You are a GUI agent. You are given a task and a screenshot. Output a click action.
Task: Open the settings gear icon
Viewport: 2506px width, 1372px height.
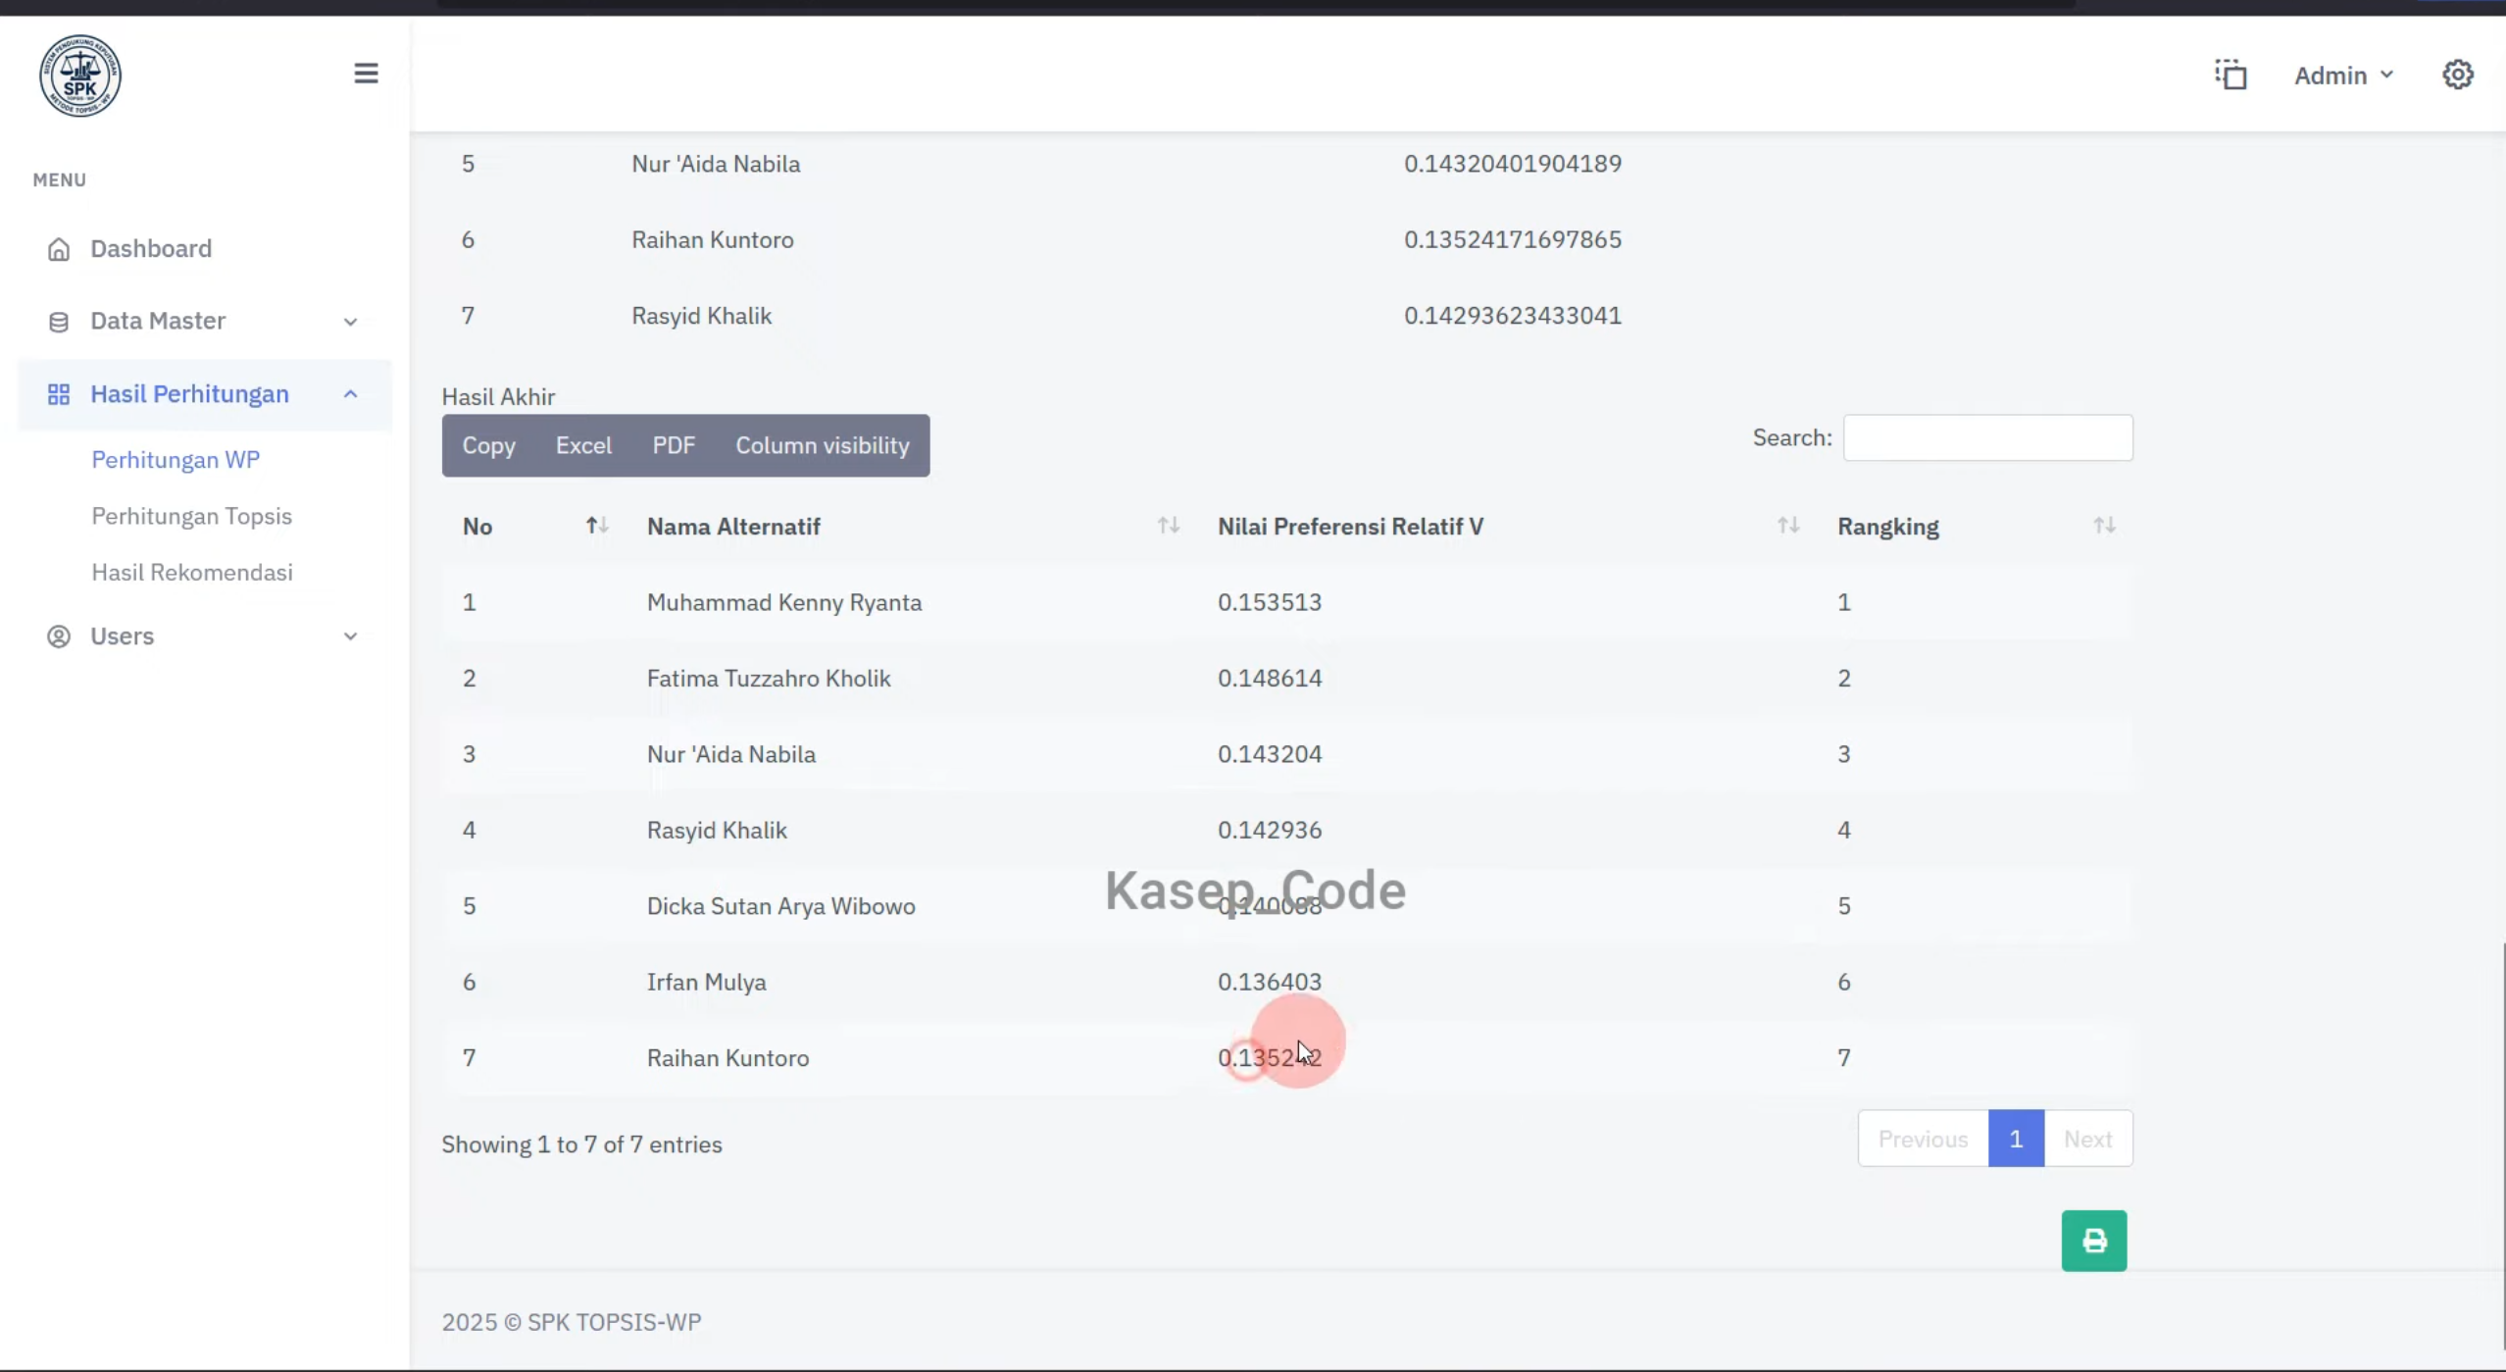click(x=2457, y=75)
